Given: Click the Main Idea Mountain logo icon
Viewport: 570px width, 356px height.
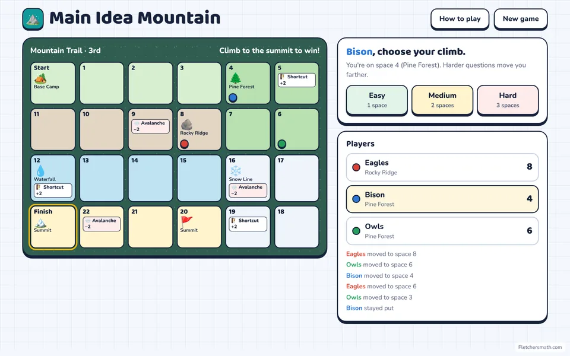Looking at the screenshot, I should tap(33, 19).
